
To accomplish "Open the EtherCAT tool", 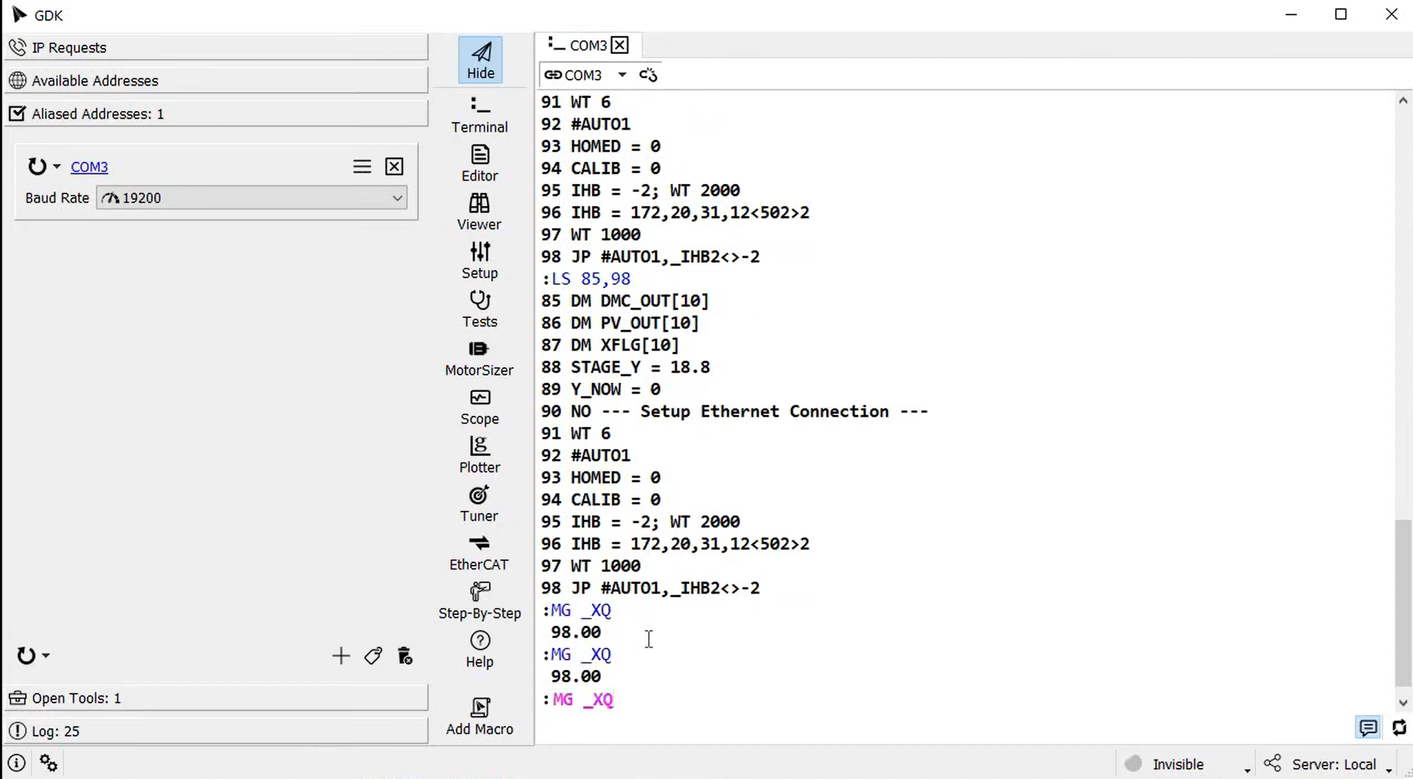I will pyautogui.click(x=479, y=552).
